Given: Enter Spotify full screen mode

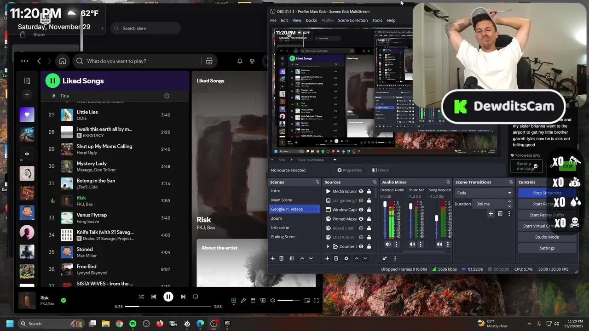Looking at the screenshot, I should tap(316, 301).
